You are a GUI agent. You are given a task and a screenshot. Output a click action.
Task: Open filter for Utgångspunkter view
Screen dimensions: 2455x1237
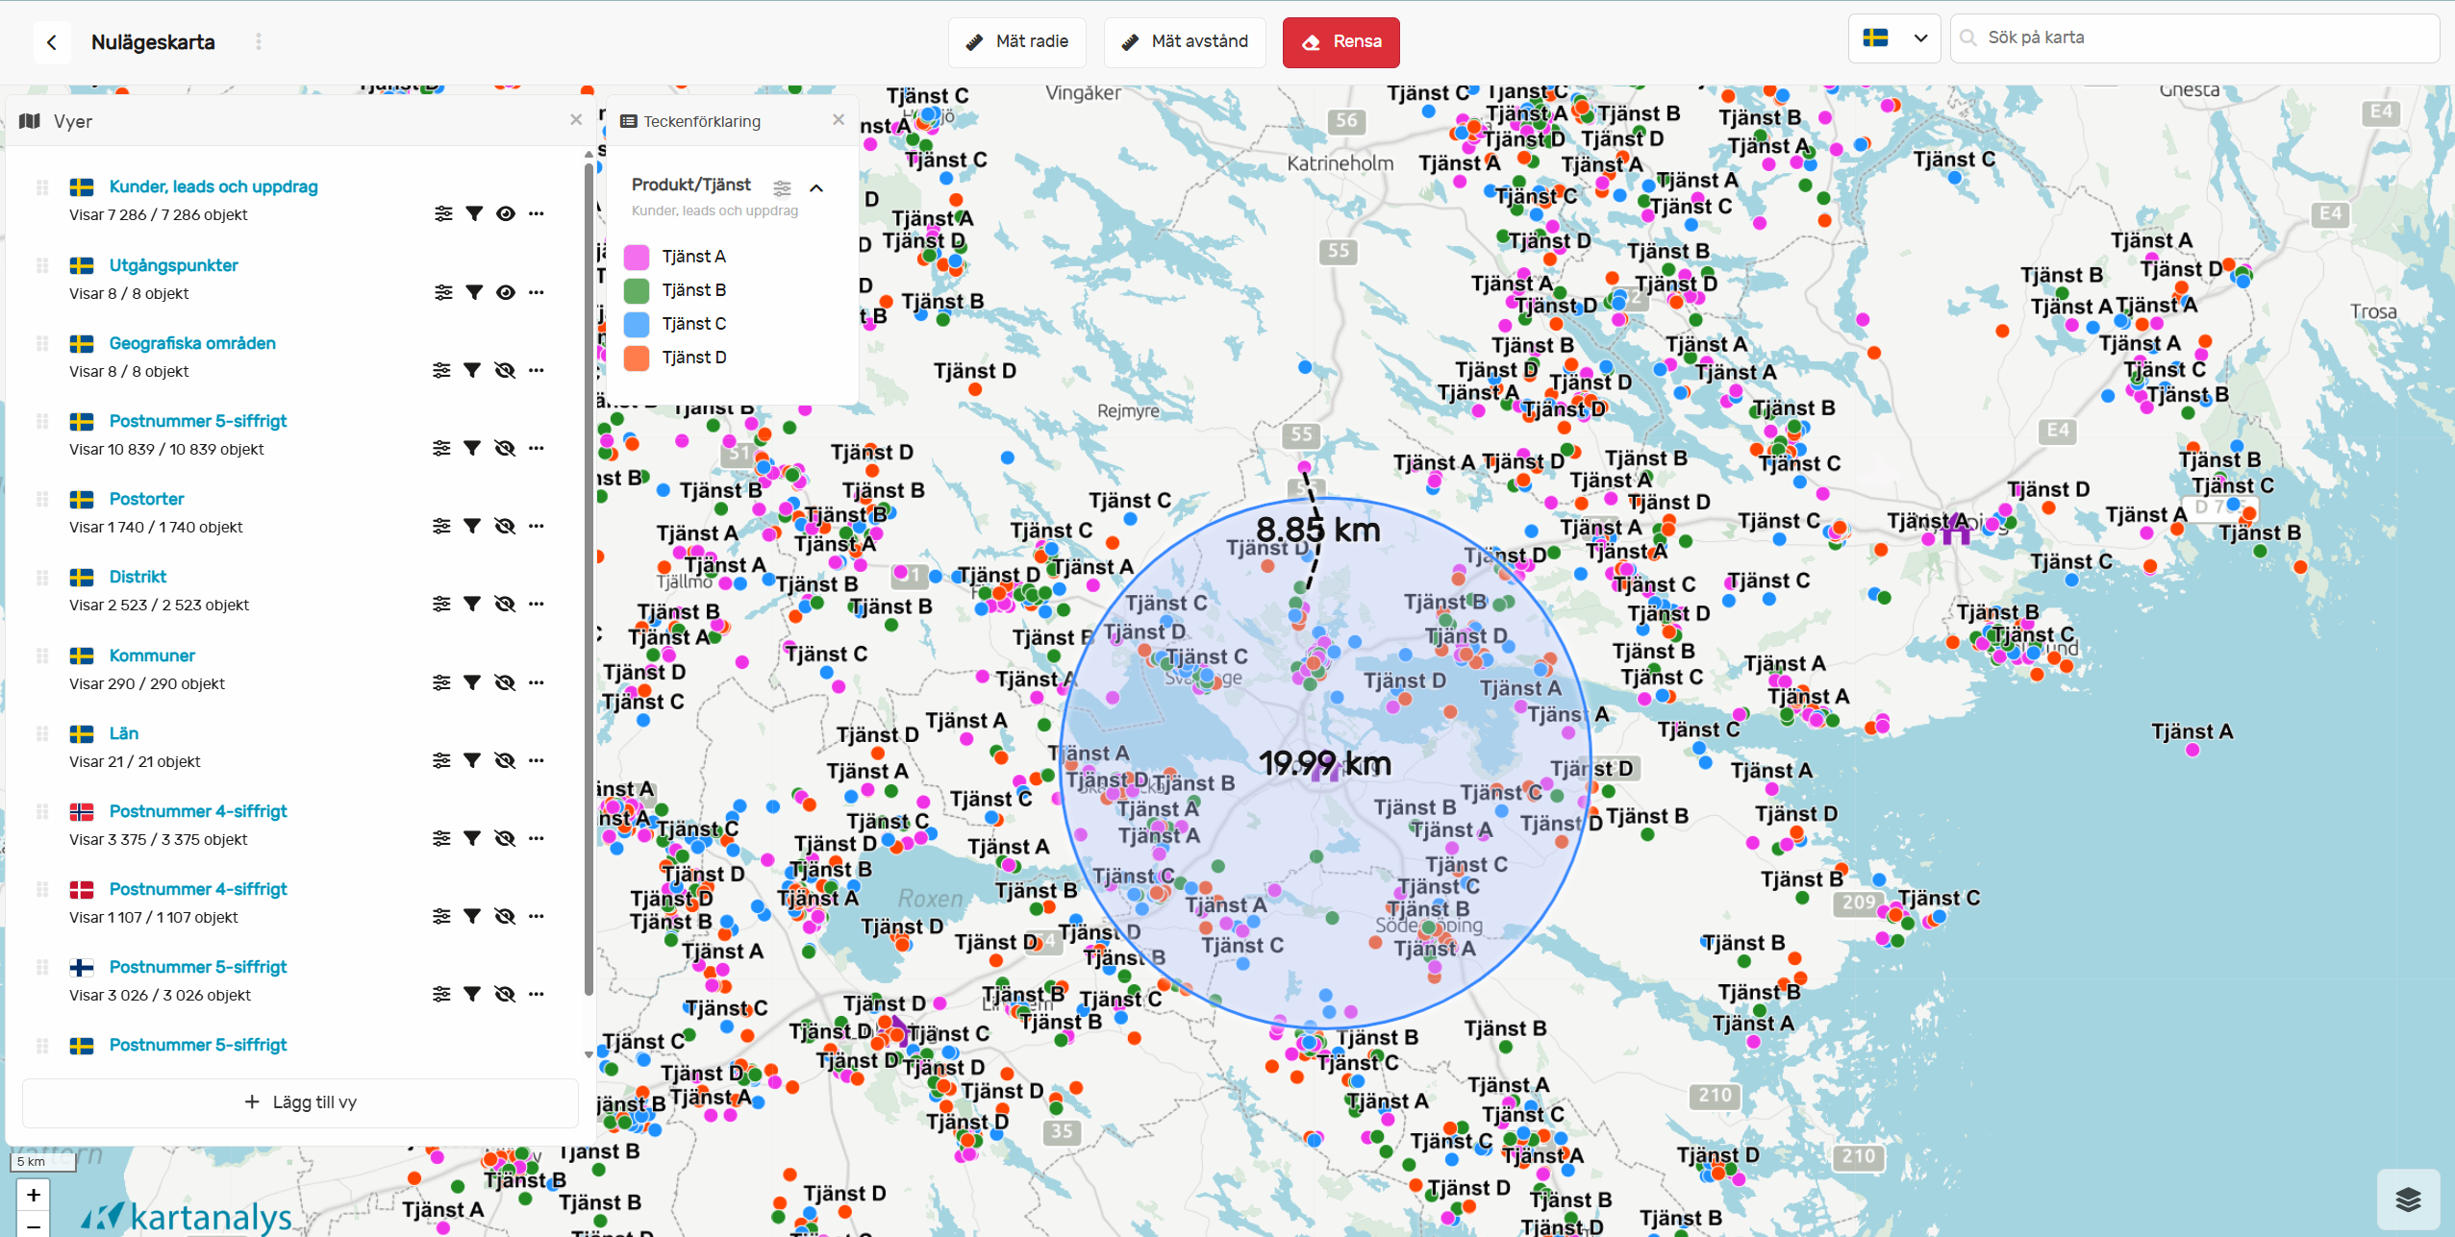point(474,292)
